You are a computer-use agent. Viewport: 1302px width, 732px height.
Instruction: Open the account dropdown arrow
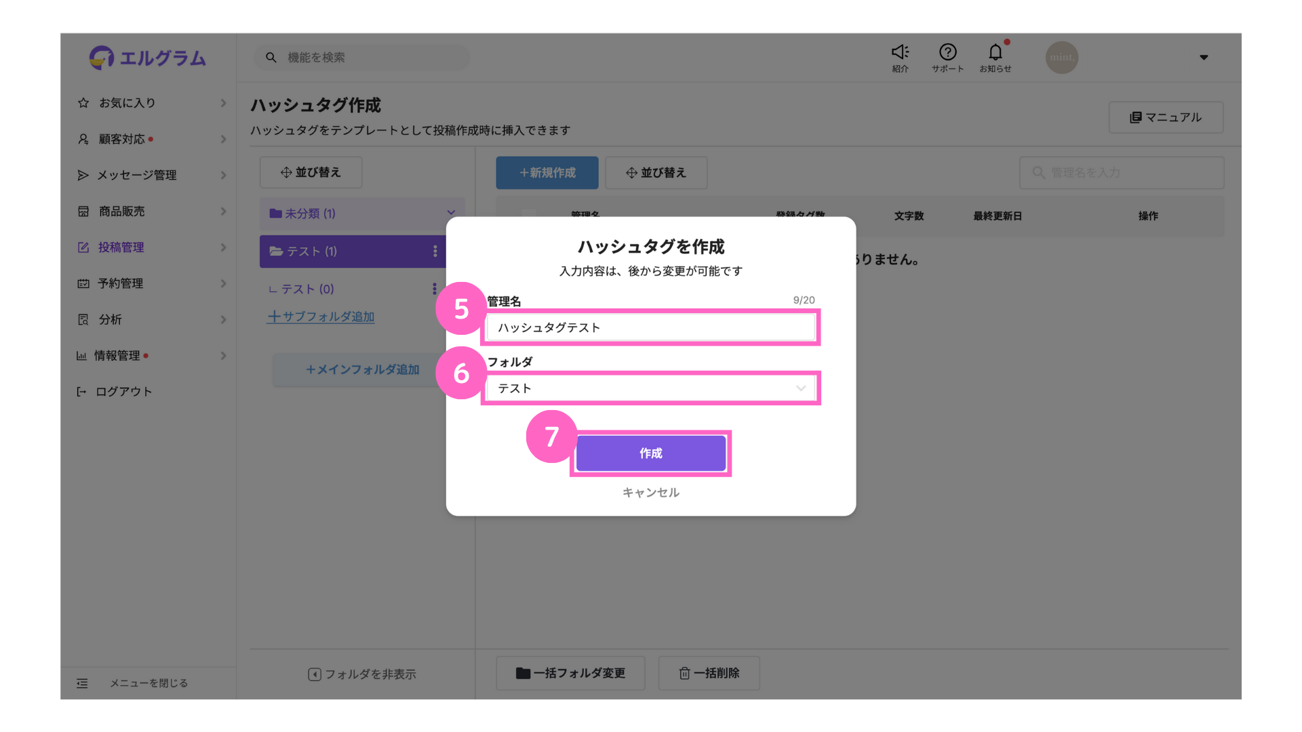[x=1204, y=58]
